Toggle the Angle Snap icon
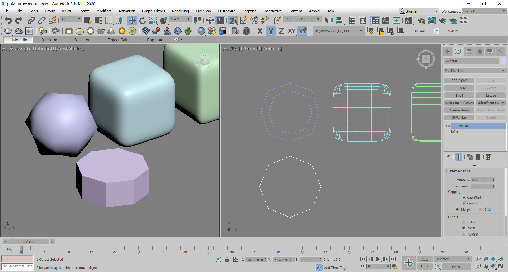The image size is (508, 272). coord(243,20)
